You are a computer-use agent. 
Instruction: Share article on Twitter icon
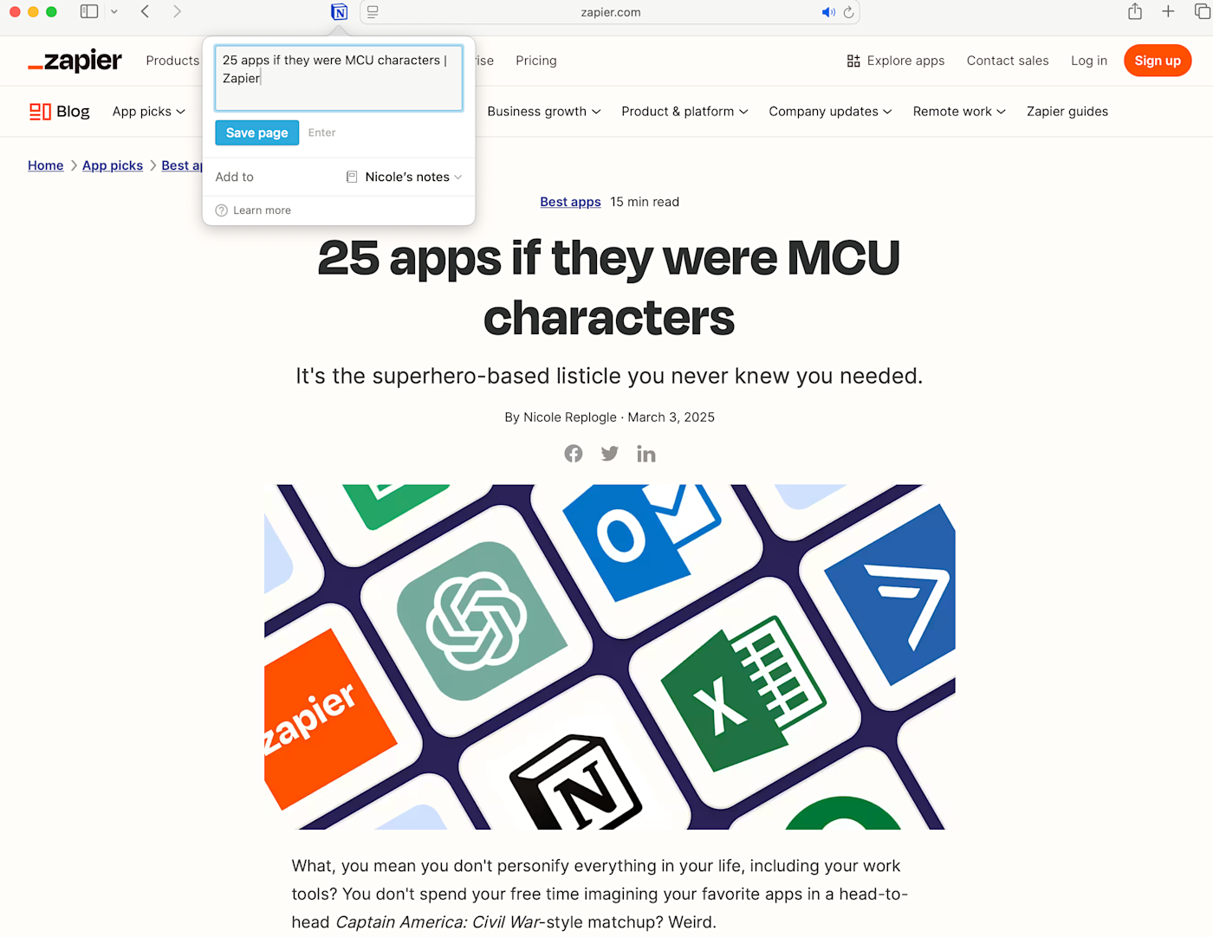[610, 454]
